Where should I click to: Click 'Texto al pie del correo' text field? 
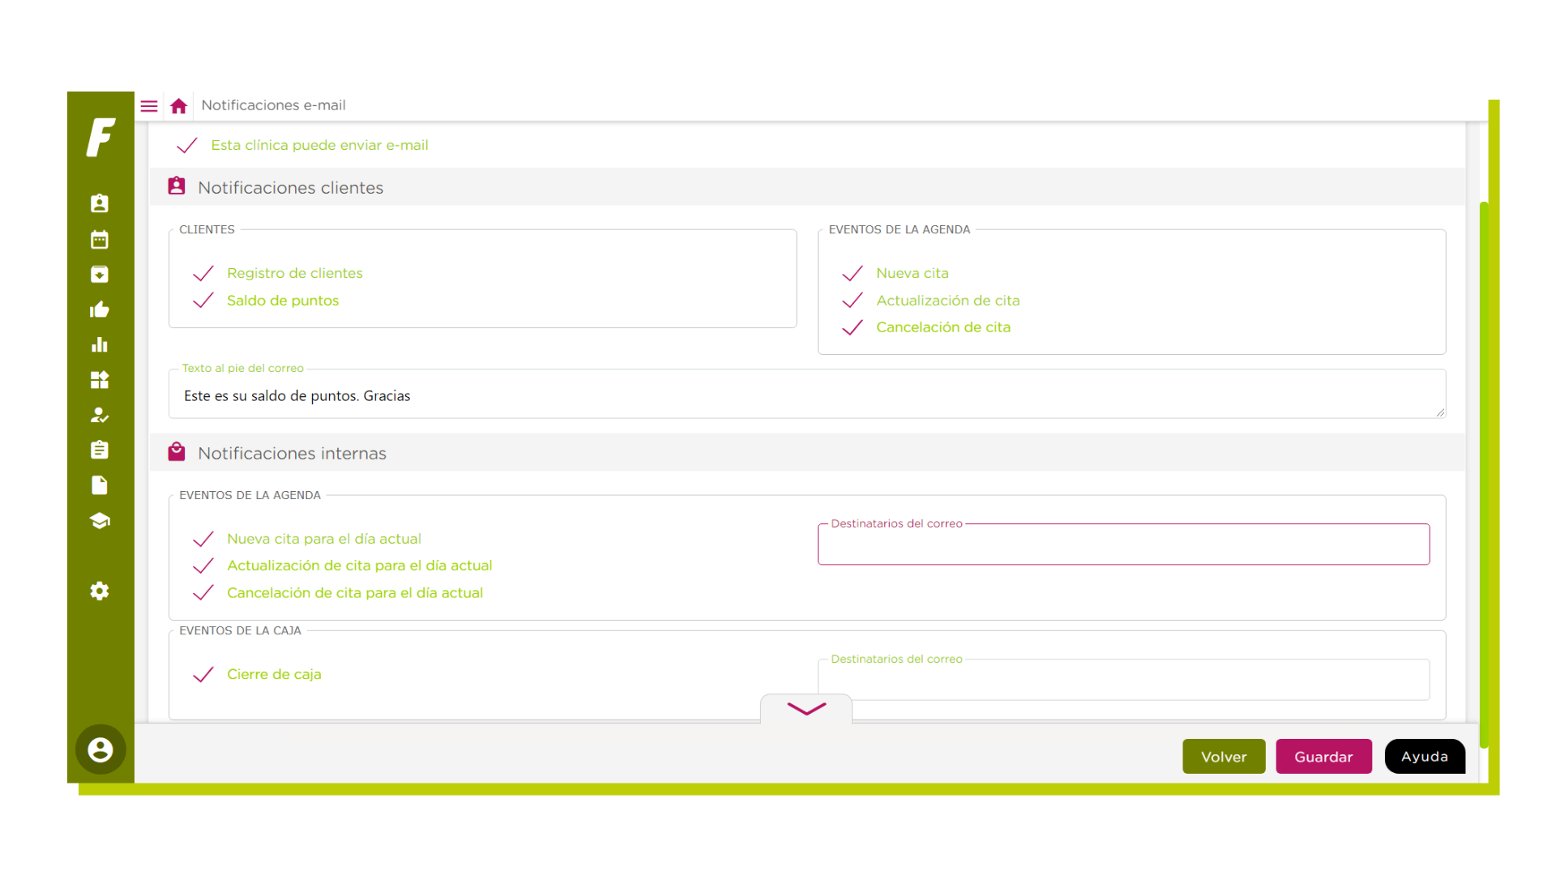point(807,395)
